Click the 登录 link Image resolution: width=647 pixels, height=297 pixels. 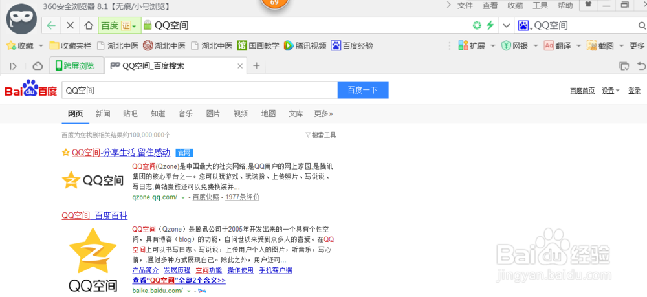(x=634, y=91)
